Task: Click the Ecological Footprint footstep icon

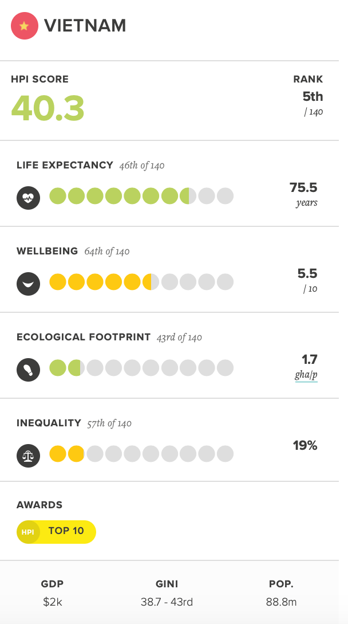Action: (28, 368)
